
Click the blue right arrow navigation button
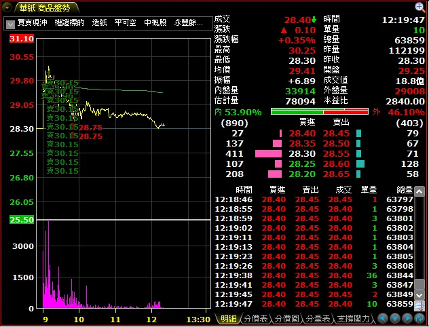[407, 319]
